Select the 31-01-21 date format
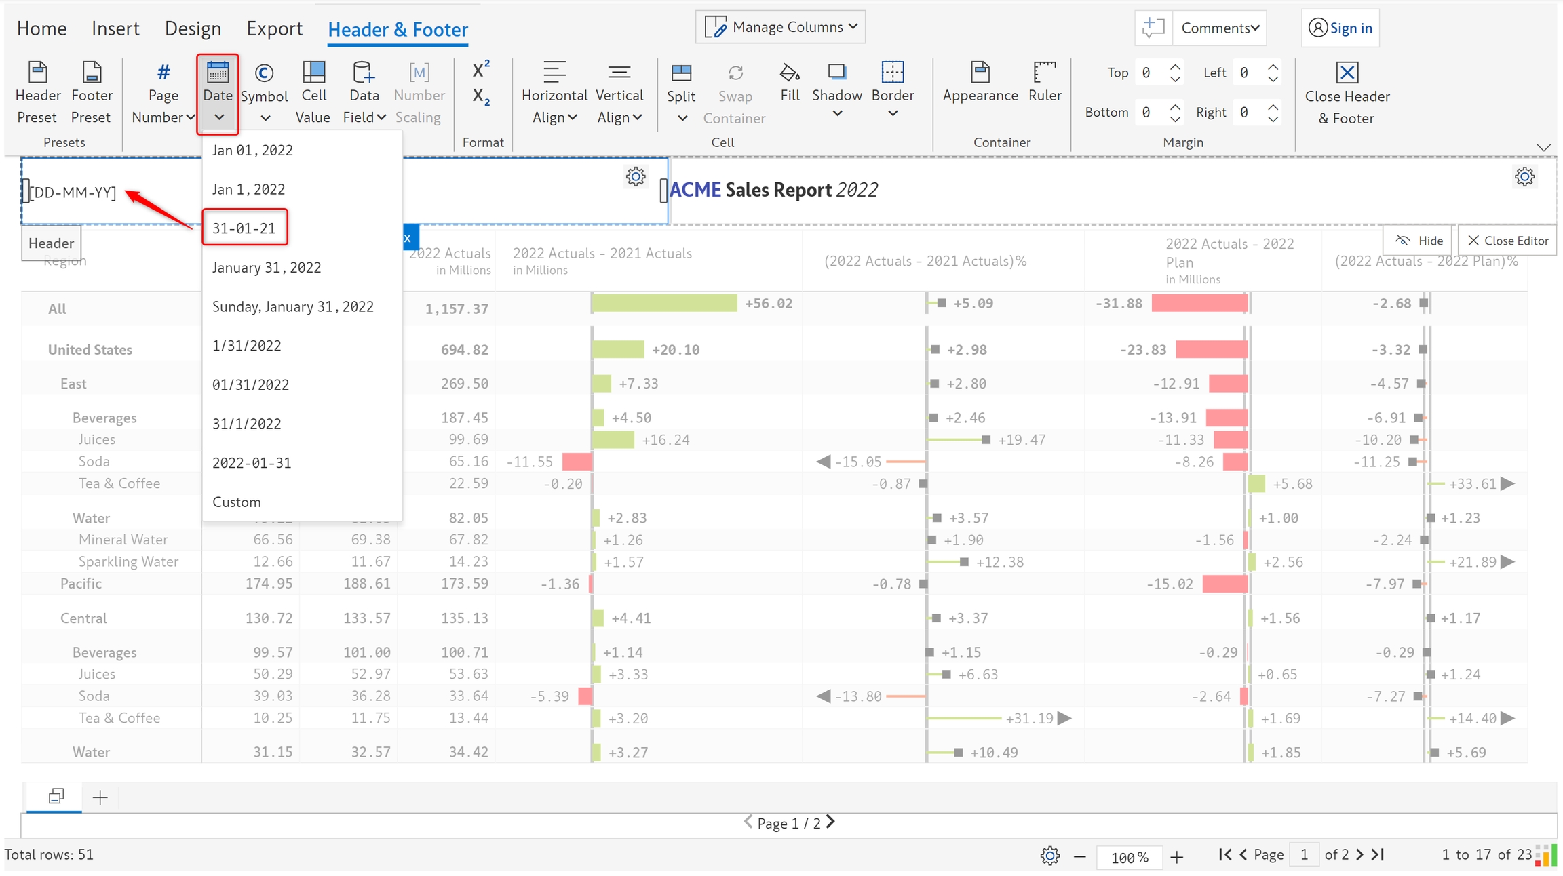Image resolution: width=1563 pixels, height=876 pixels. [x=244, y=228]
